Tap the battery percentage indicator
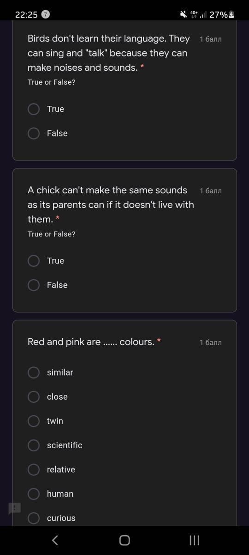This screenshot has width=249, height=555. point(222,14)
